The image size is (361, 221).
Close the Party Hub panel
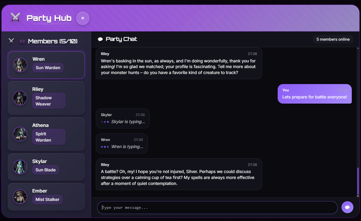pos(83,18)
